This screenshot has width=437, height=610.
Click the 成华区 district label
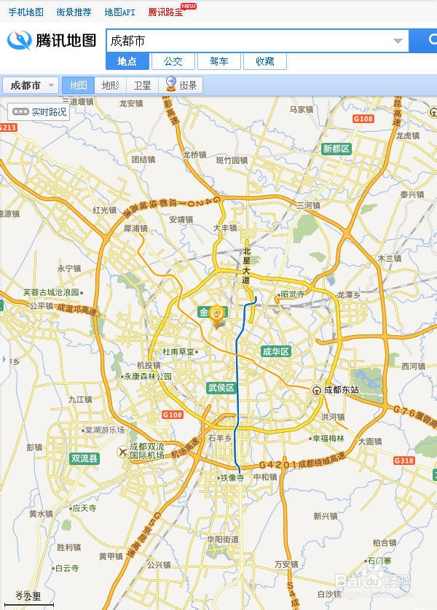click(x=276, y=352)
